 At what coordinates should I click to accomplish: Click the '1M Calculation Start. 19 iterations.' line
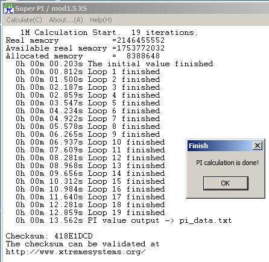tap(109, 33)
